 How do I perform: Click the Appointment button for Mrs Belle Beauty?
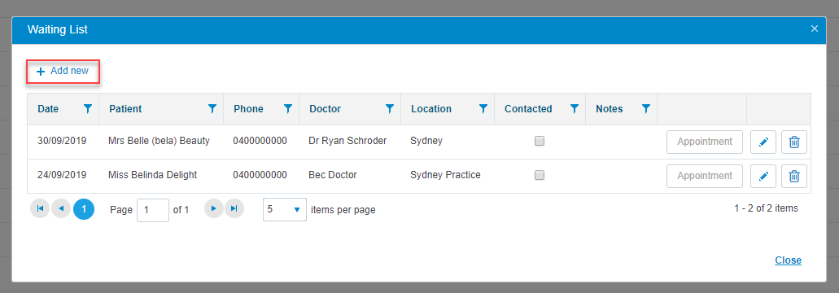coord(705,142)
